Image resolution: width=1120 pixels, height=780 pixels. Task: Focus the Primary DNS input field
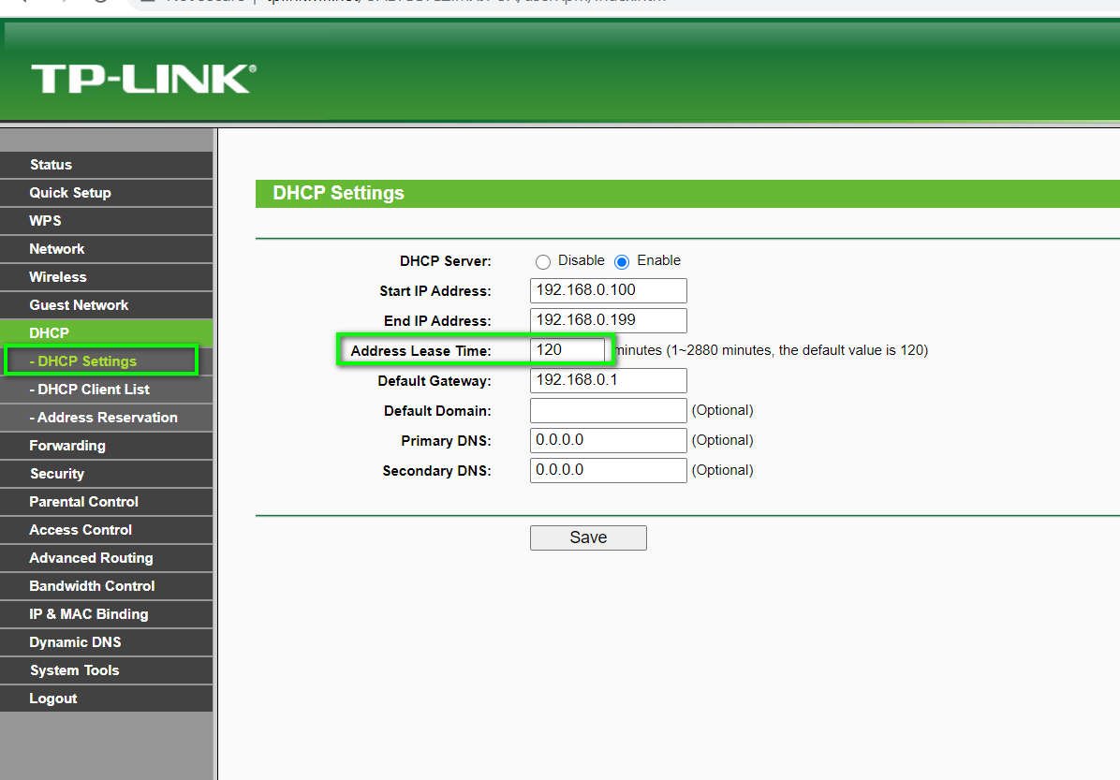(608, 440)
